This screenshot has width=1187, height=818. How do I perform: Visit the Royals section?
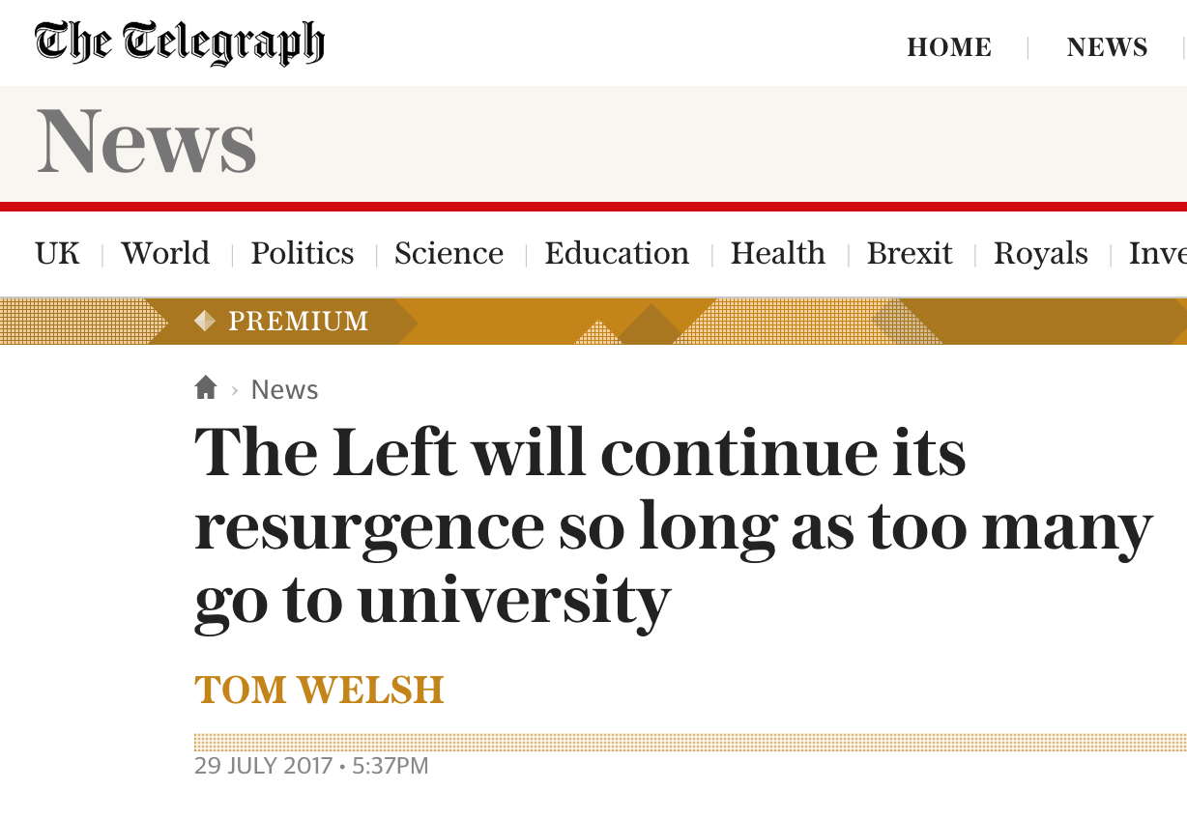(x=1041, y=253)
